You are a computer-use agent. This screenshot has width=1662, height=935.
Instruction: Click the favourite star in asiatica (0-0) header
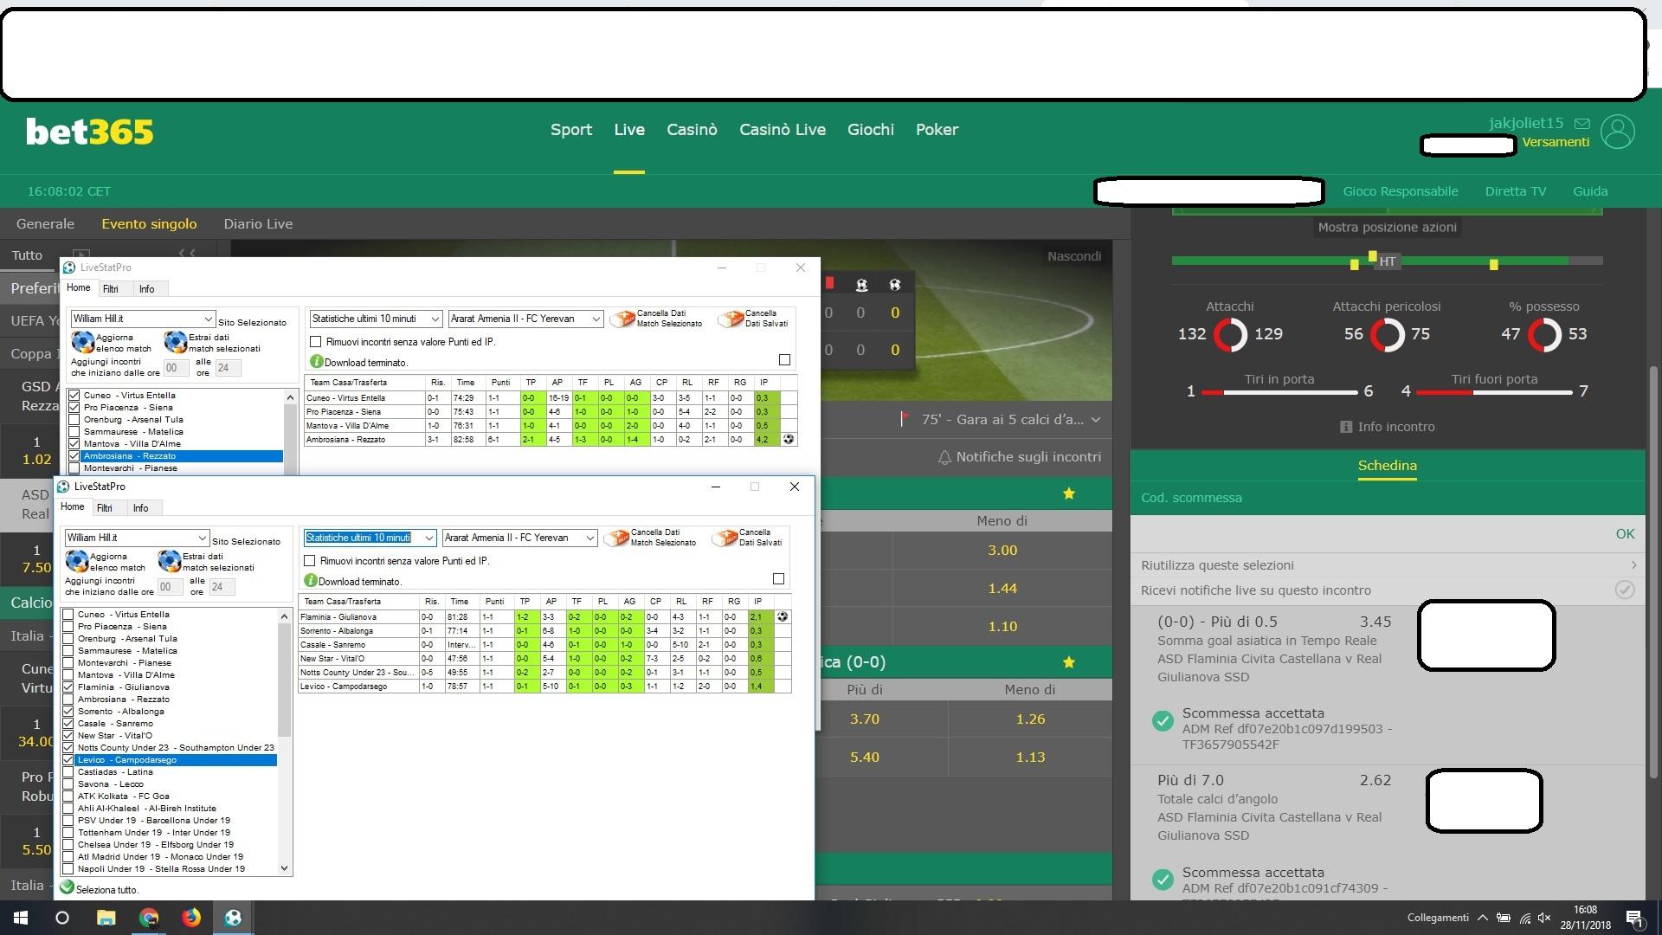click(x=1069, y=662)
